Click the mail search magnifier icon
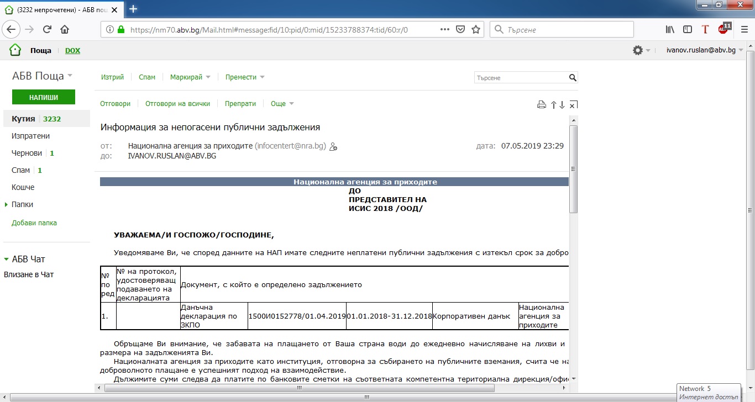Screen dimensions: 755x402 tap(573, 78)
